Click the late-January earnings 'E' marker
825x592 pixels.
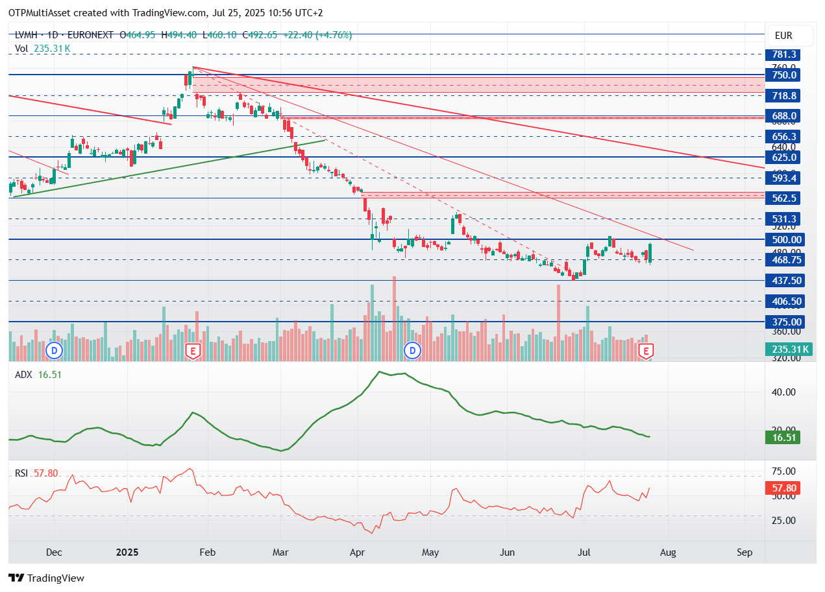tap(192, 351)
